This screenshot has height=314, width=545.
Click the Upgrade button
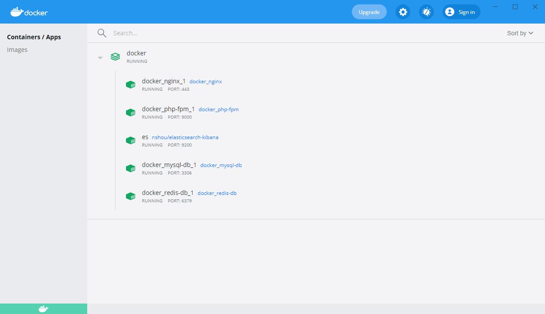click(369, 12)
